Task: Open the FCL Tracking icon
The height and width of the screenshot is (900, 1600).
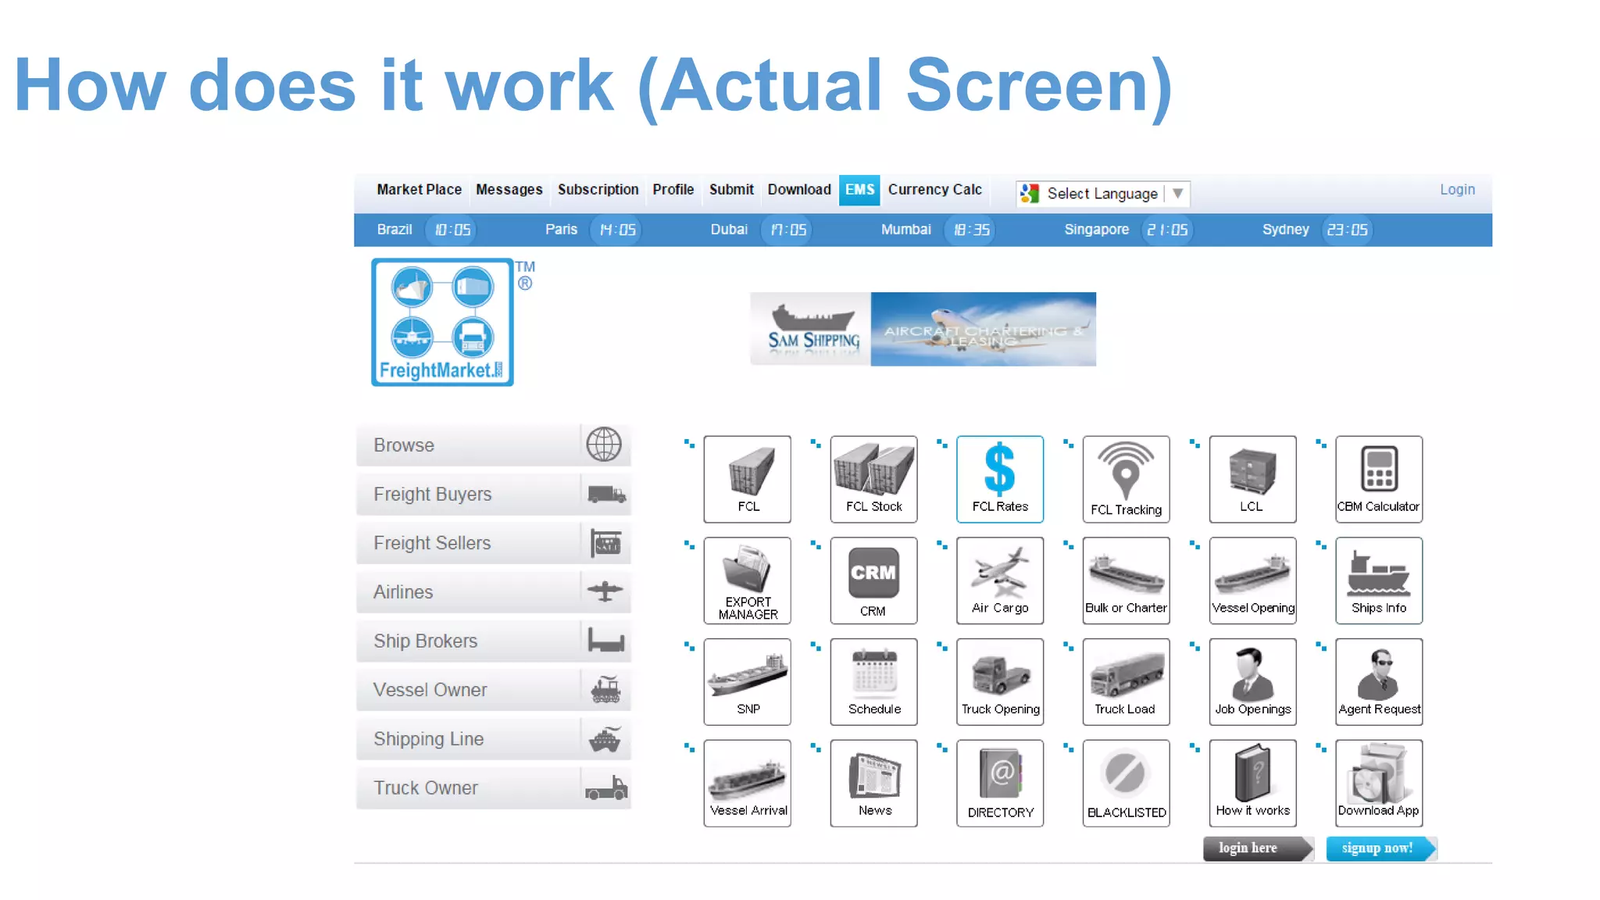Action: tap(1127, 479)
